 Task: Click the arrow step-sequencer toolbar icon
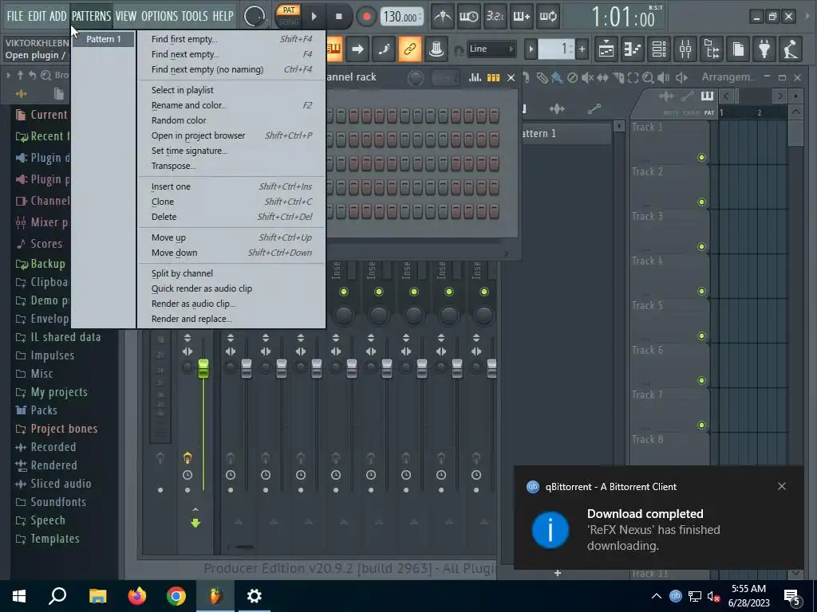(357, 49)
